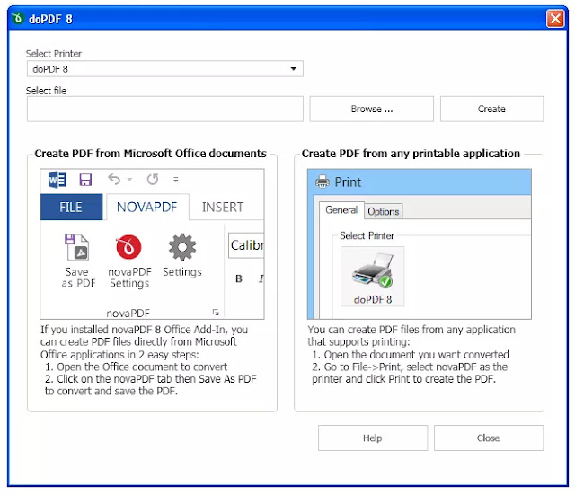This screenshot has height=495, width=575.
Task: Select the Options tab in Print
Action: [x=384, y=212]
